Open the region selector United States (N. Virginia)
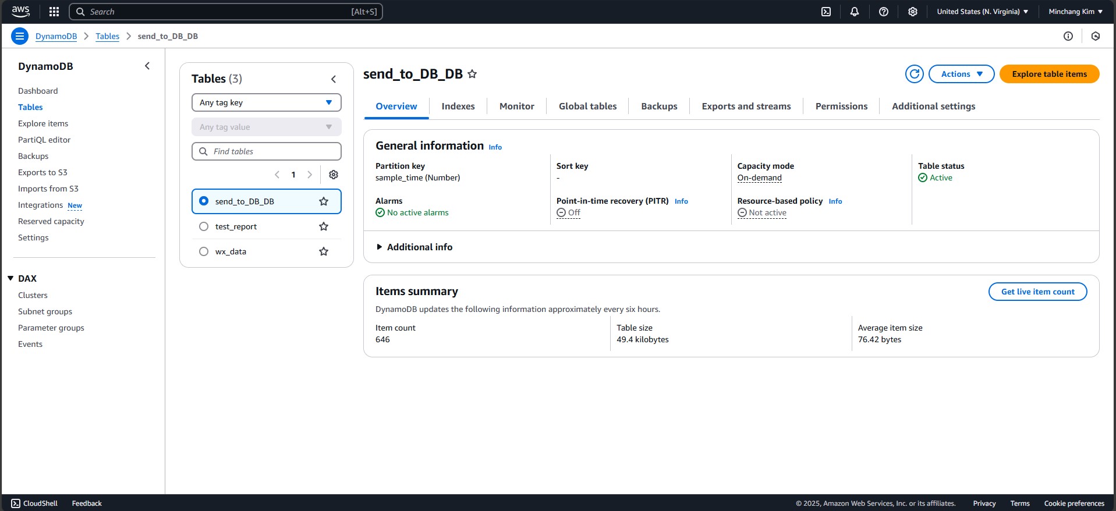1116x511 pixels. (982, 12)
